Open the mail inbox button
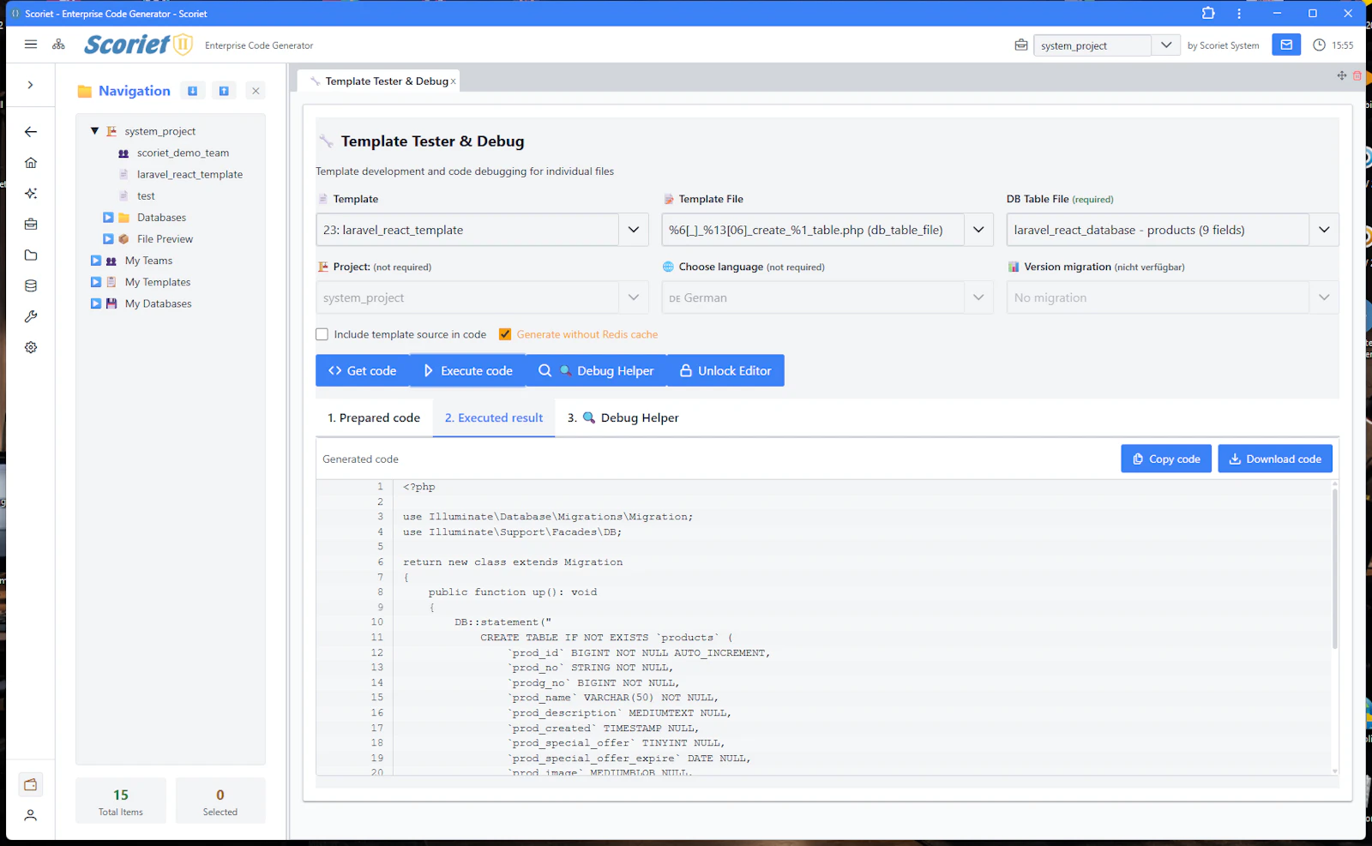Viewport: 1372px width, 846px height. click(x=1286, y=45)
